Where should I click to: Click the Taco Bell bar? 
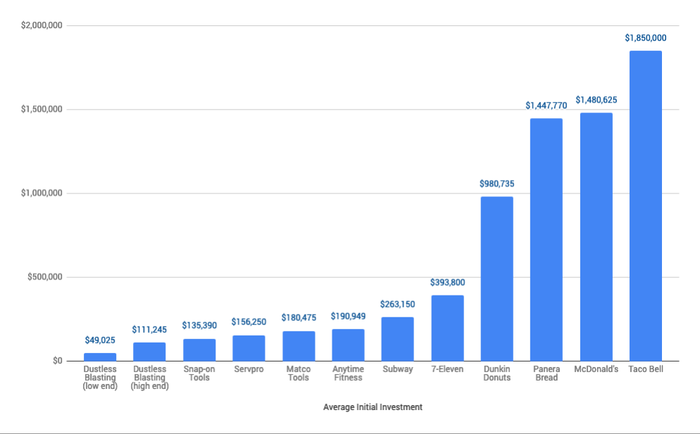coord(646,205)
